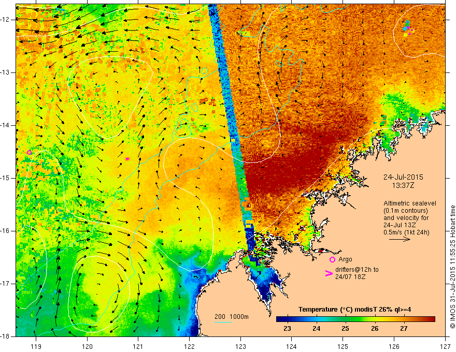Click the colorbar tick label '26'
The width and height of the screenshot is (456, 352).
click(375, 329)
